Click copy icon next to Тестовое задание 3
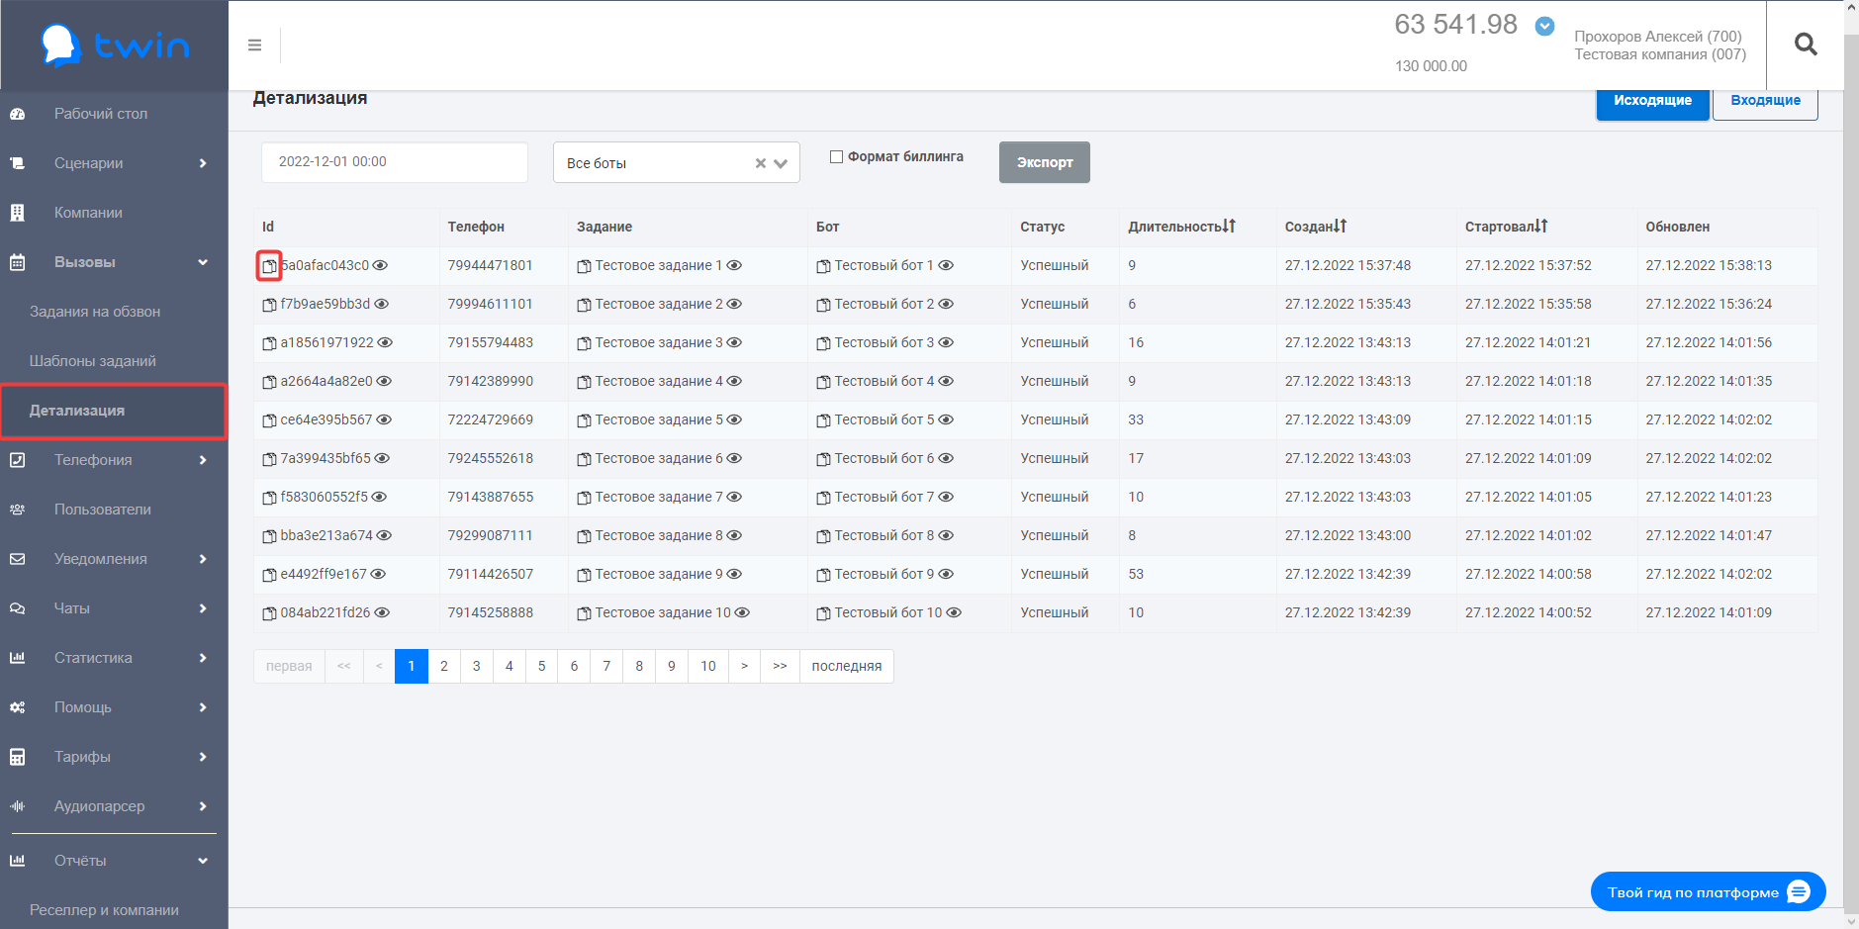This screenshot has width=1859, height=929. 584,343
